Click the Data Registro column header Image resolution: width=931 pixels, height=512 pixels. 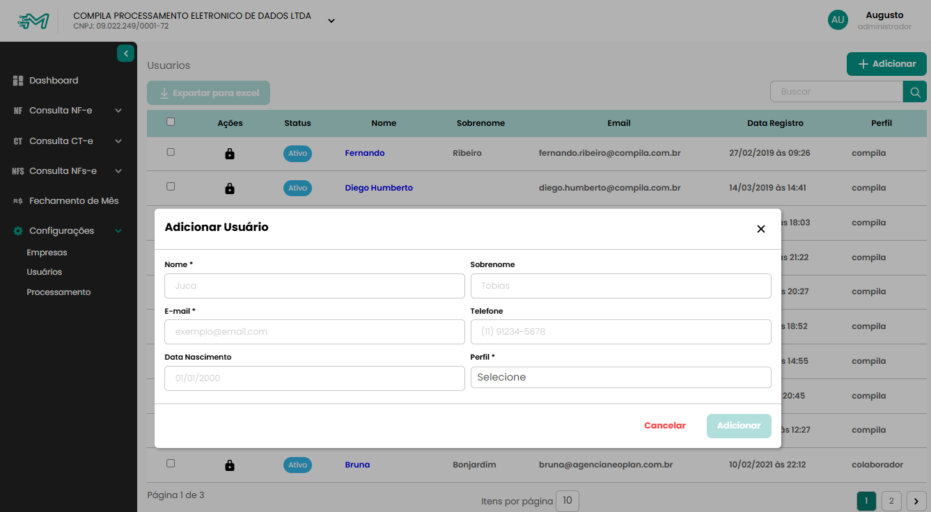point(775,123)
